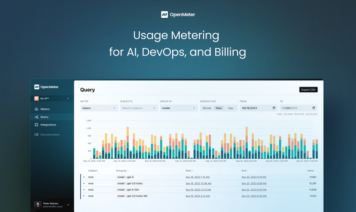Open the Group by dropdown showing model
The width and height of the screenshot is (356, 212).
(x=179, y=108)
